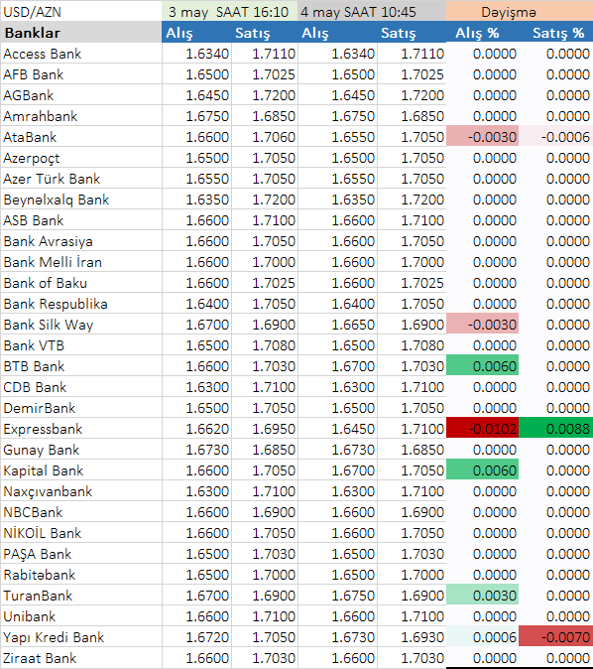Click the AtaBank -0.0030 change cell

pos(483,137)
